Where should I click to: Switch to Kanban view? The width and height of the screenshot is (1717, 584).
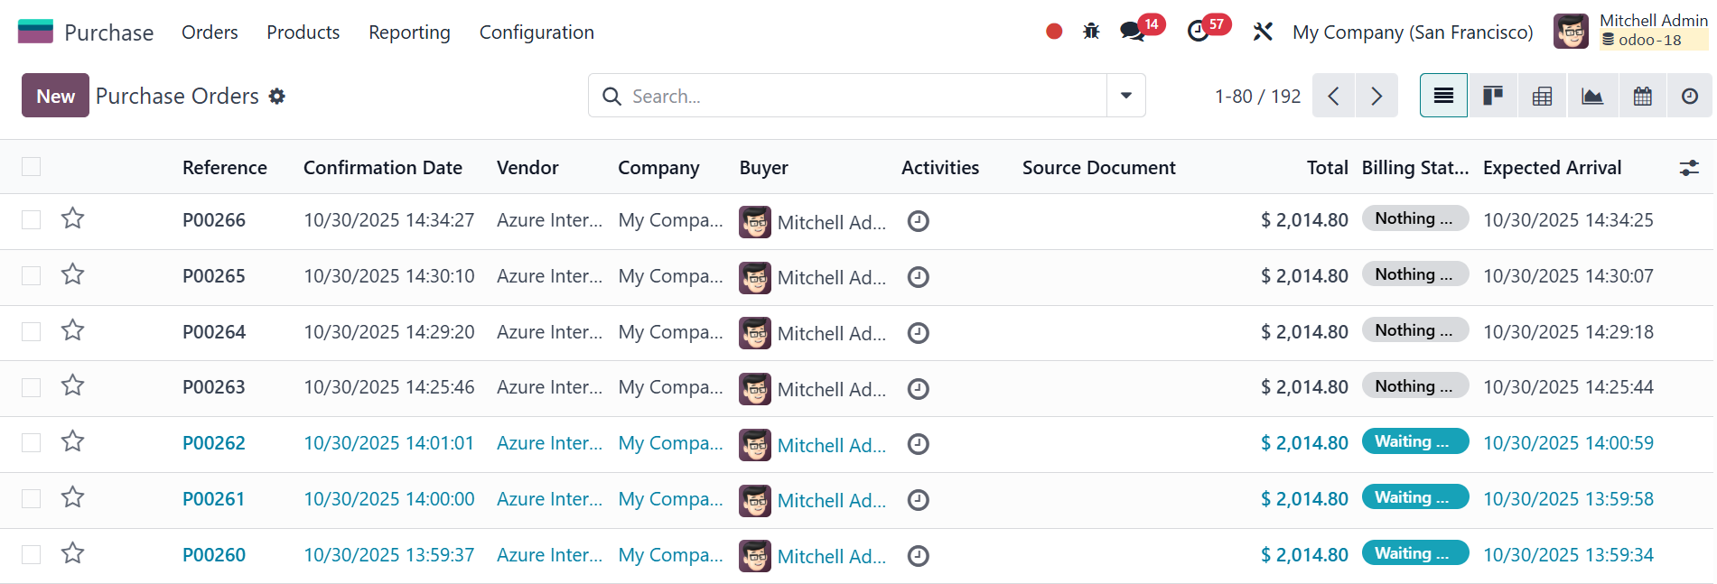[1492, 96]
